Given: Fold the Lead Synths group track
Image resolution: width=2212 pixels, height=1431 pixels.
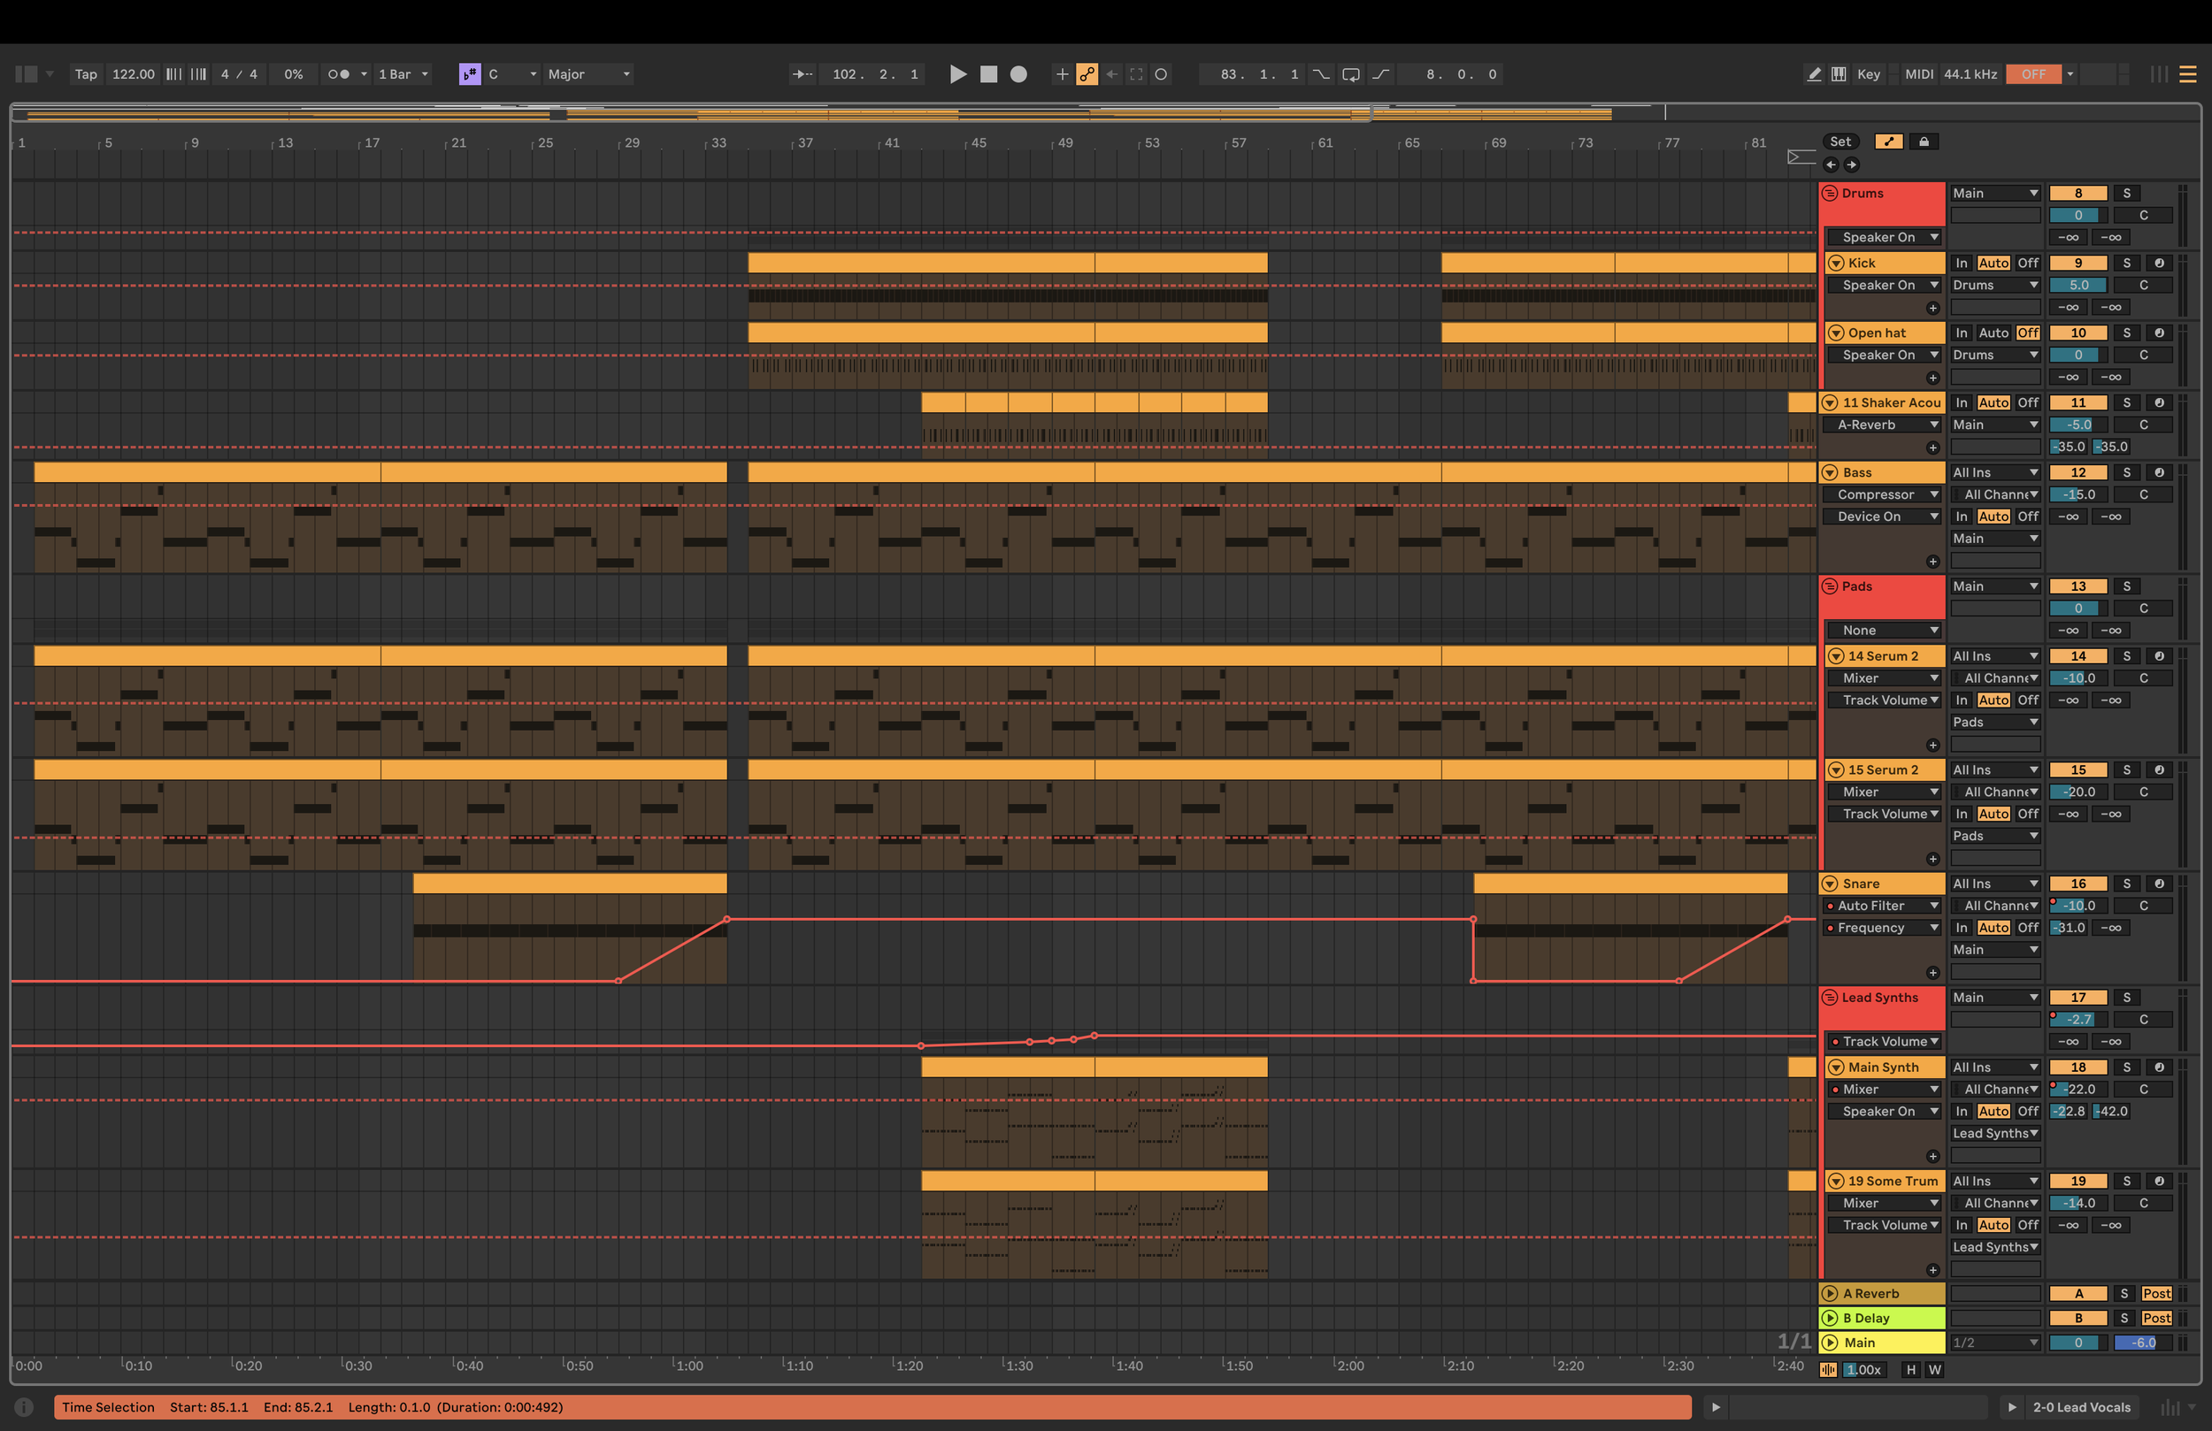Looking at the screenshot, I should pyautogui.click(x=1829, y=997).
